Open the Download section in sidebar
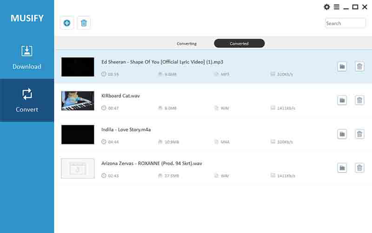 pos(27,57)
